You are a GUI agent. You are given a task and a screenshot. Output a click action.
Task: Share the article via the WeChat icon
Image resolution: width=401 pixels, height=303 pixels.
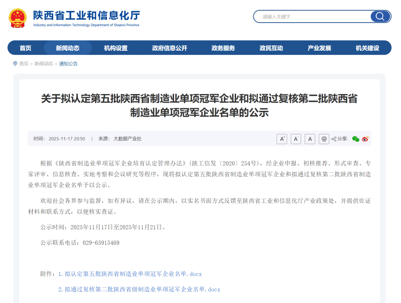tap(356, 139)
